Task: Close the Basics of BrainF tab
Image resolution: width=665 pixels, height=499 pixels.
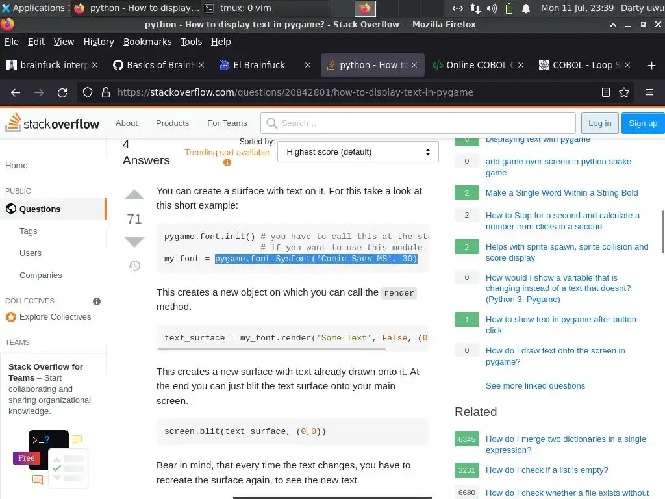Action: click(x=201, y=65)
